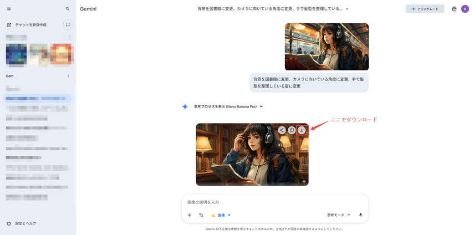
Task: Click the sidebar search icon
Action: (x=68, y=9)
